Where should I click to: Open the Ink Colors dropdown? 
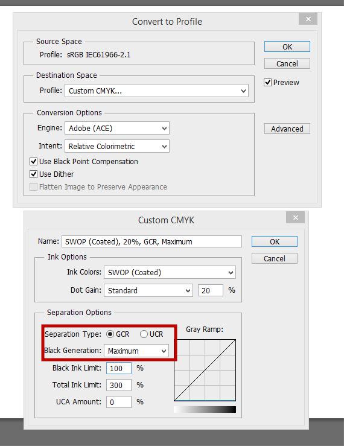[x=170, y=273]
